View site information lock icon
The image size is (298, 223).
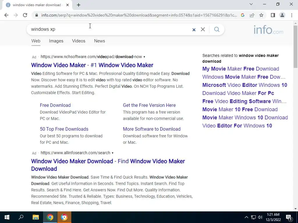click(x=37, y=15)
